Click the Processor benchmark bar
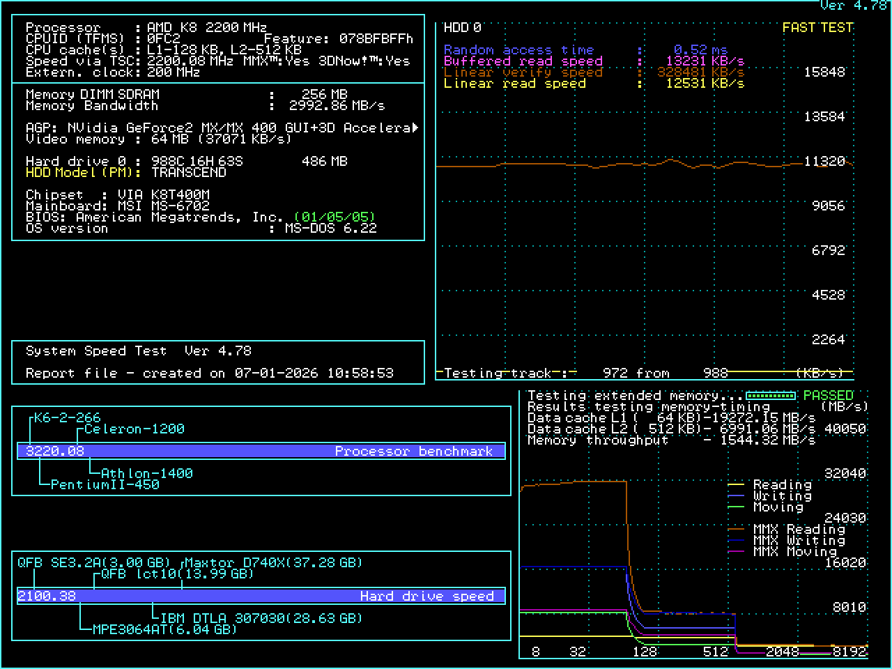Image resolution: width=892 pixels, height=669 pixels. pyautogui.click(x=261, y=451)
